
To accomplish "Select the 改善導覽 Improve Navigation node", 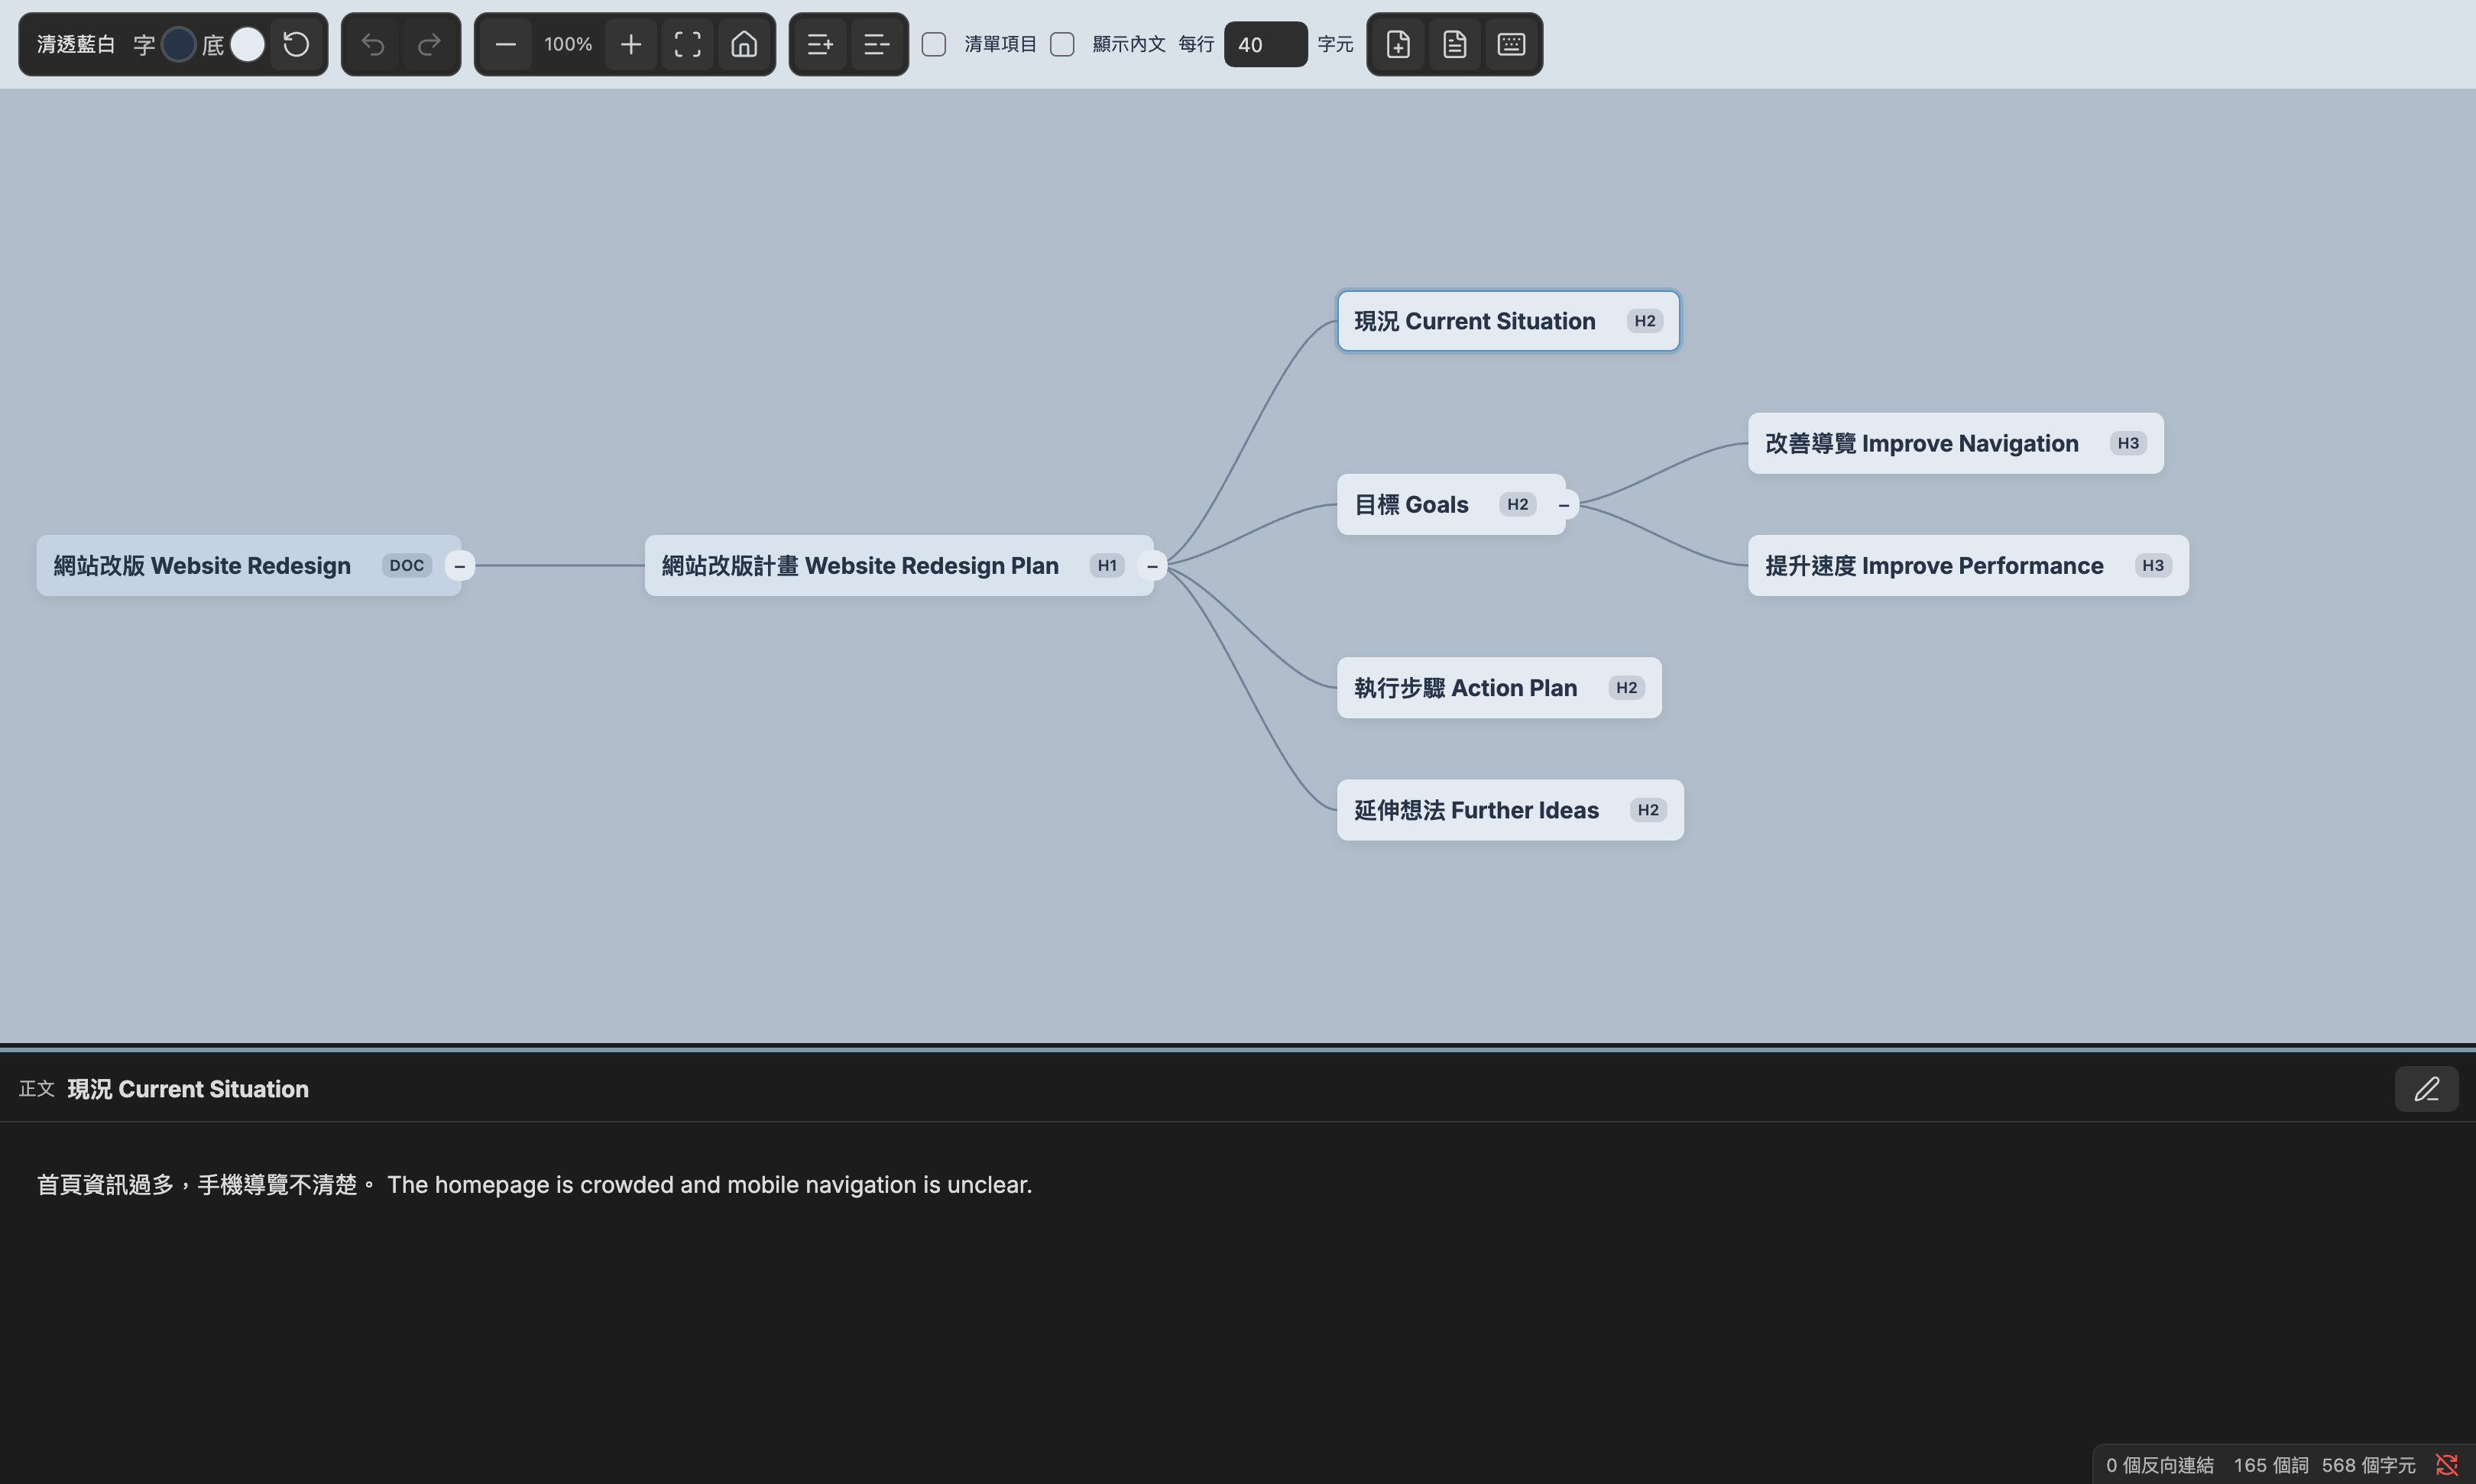I will click(x=1955, y=443).
